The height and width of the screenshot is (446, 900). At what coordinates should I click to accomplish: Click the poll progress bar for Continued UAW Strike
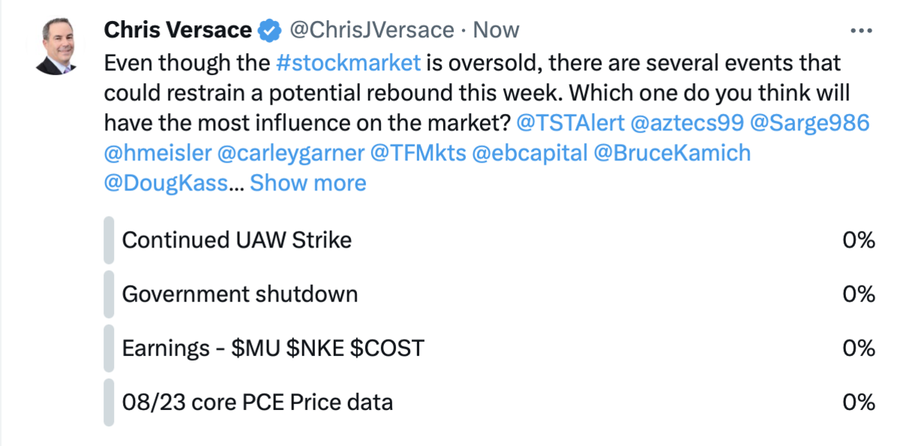tap(110, 240)
